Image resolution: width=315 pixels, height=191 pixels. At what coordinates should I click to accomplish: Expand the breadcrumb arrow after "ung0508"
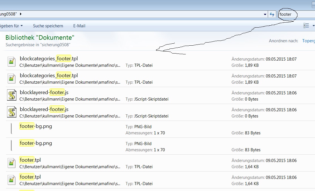[21, 14]
